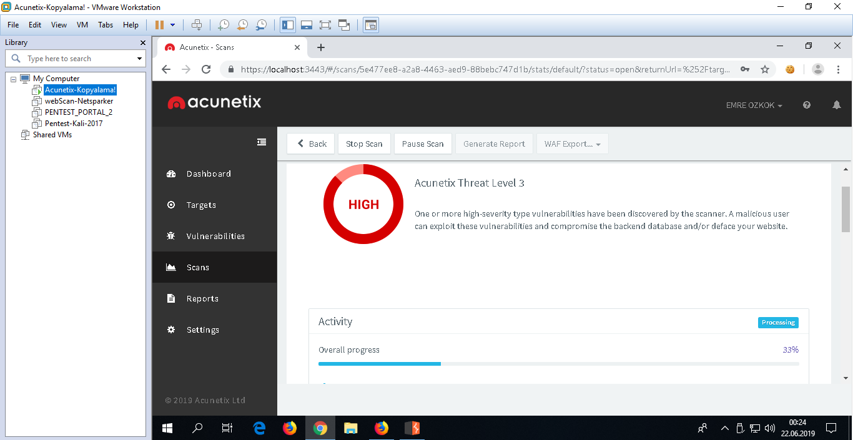Expand the library search options dropdown arrow
This screenshot has width=853, height=440.
pyautogui.click(x=139, y=59)
